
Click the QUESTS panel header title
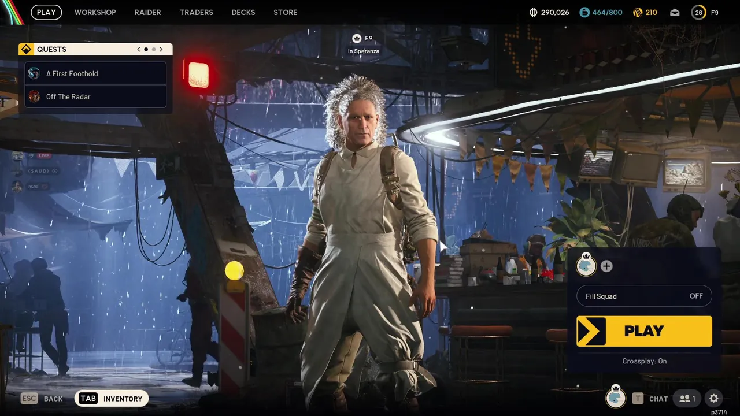point(51,50)
